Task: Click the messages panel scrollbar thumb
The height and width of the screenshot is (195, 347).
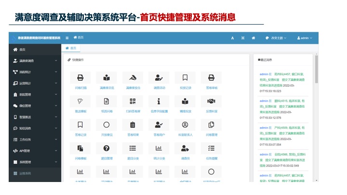Action: pyautogui.click(x=317, y=69)
